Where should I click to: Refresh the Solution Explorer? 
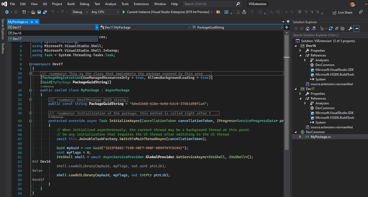[x=330, y=28]
